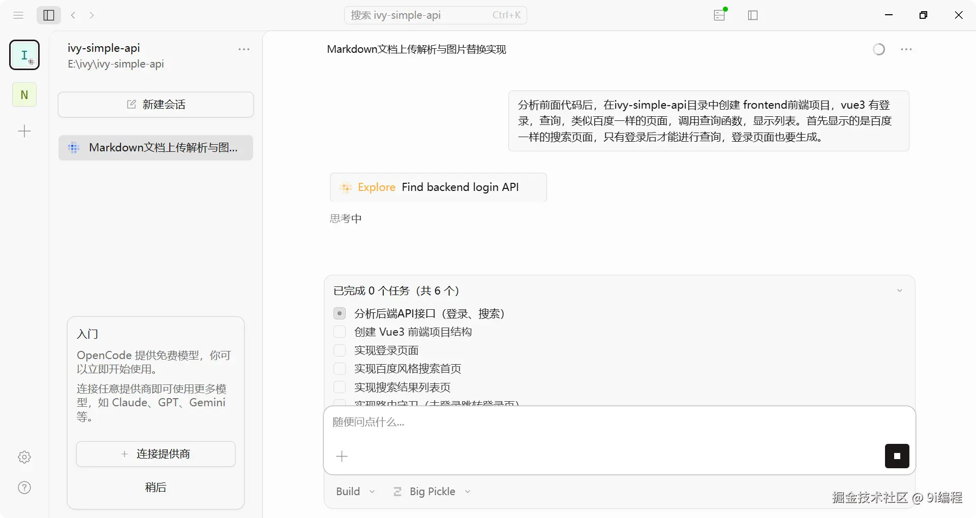Click the 思考中 status text
The height and width of the screenshot is (518, 976).
(346, 218)
